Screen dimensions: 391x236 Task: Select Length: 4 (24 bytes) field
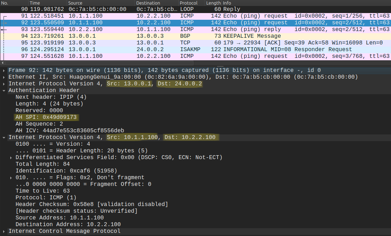pos(50,104)
